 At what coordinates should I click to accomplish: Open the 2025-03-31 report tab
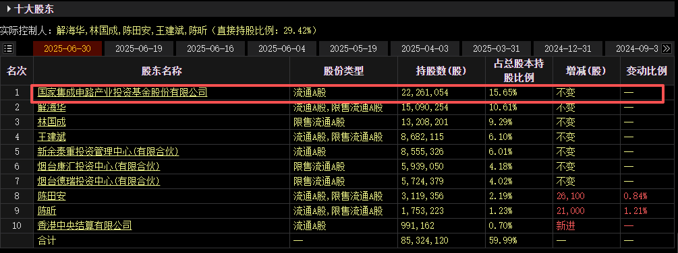[x=497, y=48]
